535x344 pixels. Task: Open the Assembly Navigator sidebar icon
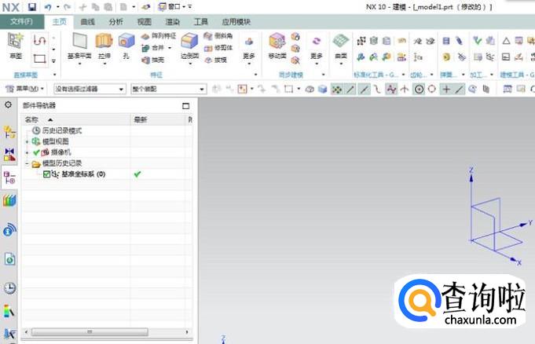(9, 154)
